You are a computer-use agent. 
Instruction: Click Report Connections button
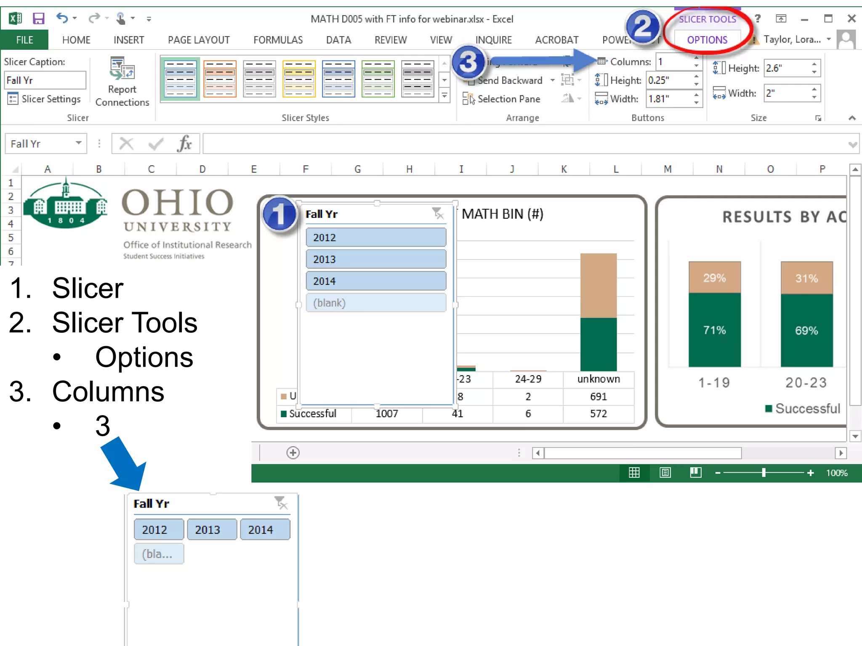coord(122,82)
